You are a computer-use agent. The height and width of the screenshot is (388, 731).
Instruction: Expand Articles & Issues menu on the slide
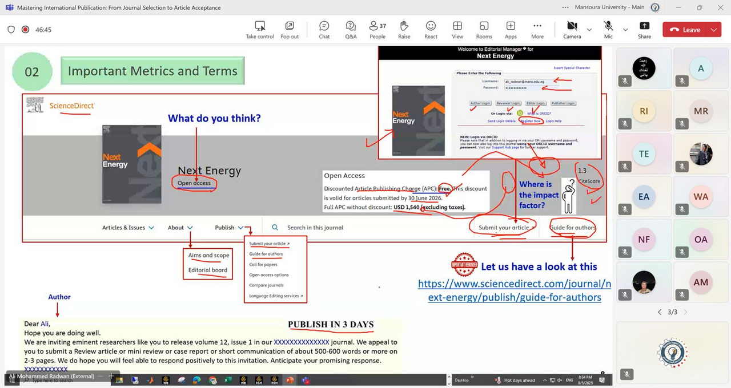128,228
